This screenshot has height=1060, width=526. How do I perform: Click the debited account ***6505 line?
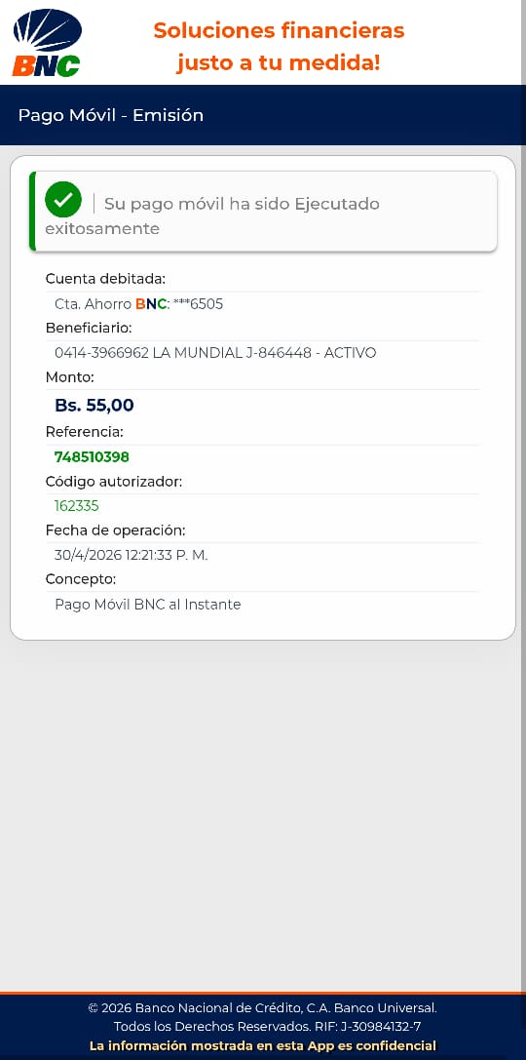[x=139, y=304]
